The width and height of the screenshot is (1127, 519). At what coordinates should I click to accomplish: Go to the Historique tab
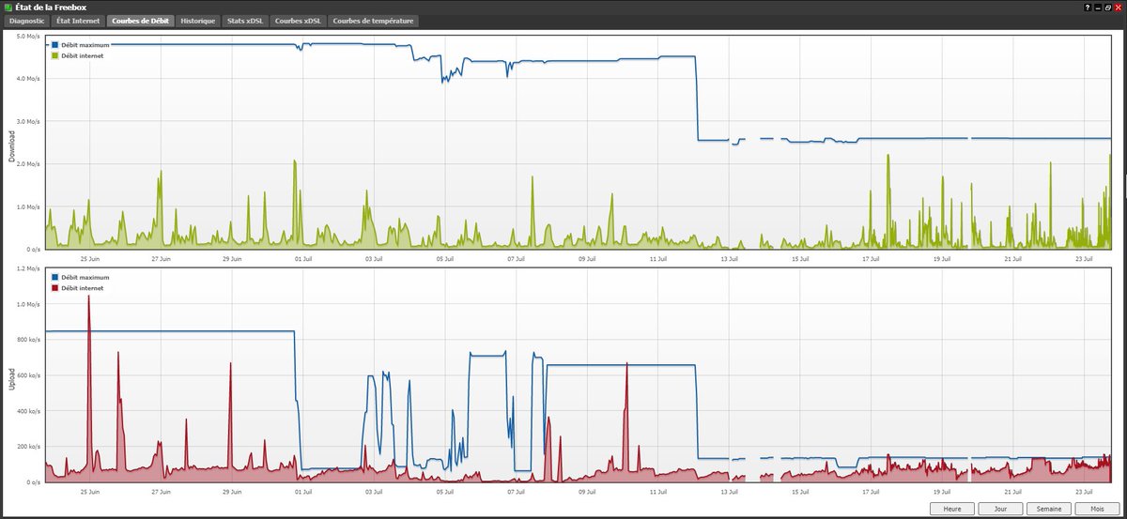(x=199, y=21)
